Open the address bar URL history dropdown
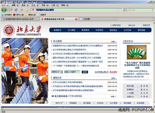 [x=121, y=10]
